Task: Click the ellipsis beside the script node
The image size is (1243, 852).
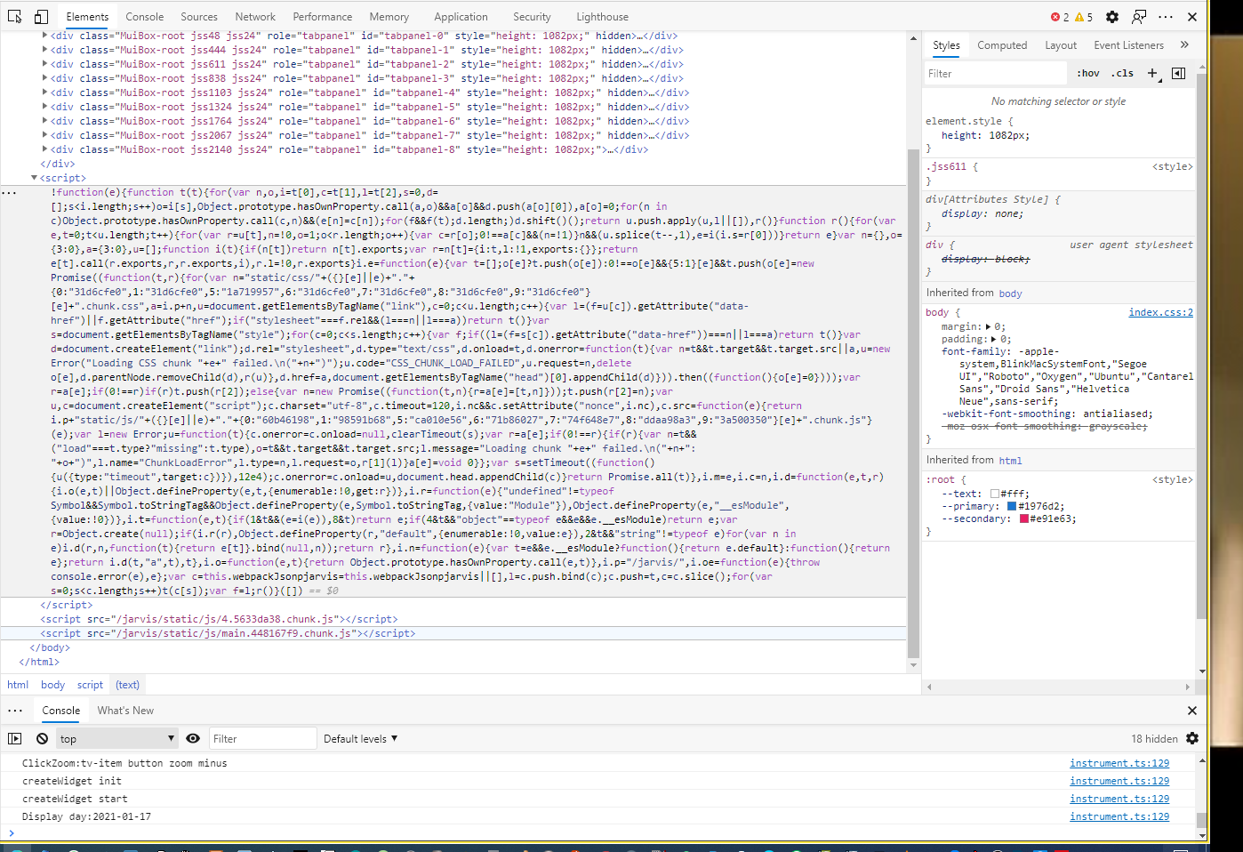Action: 9,193
